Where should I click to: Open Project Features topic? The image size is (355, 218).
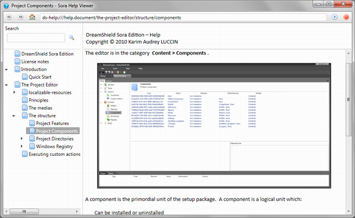tap(53, 123)
